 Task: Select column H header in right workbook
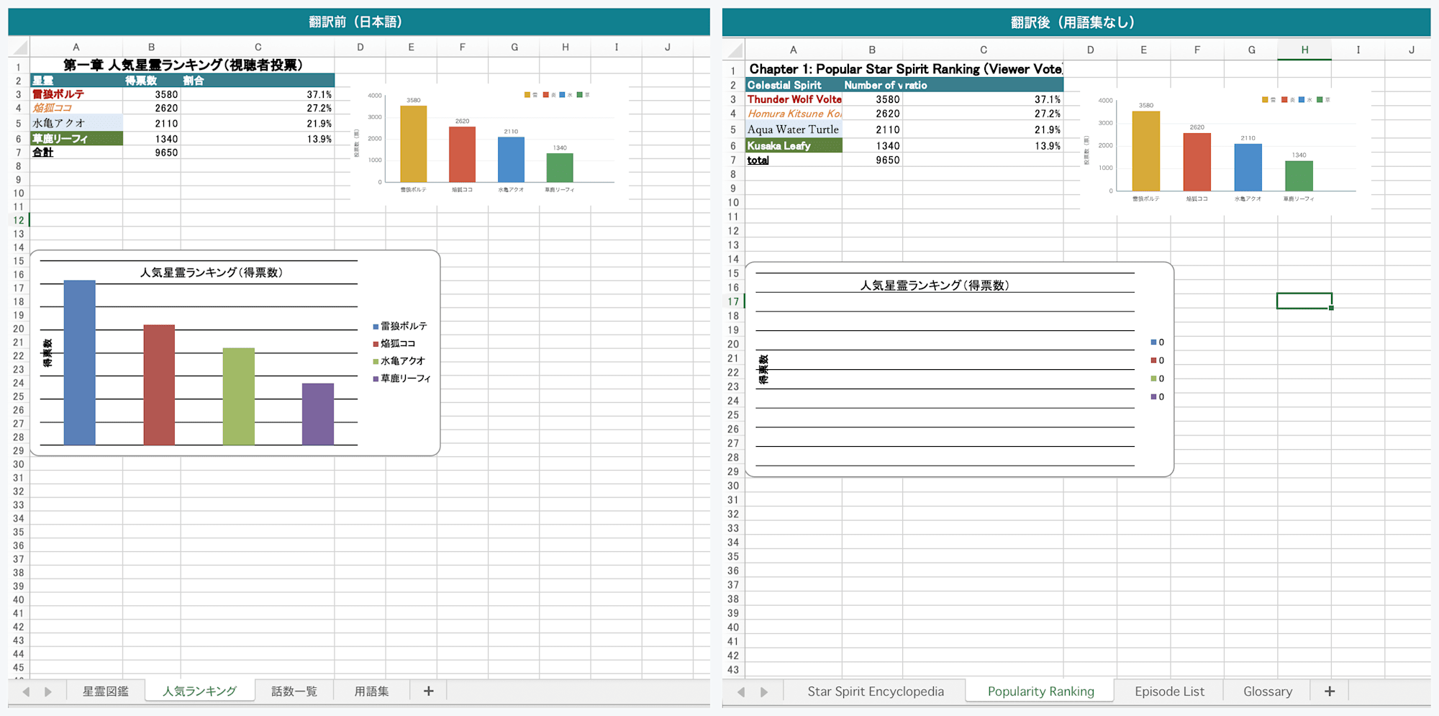1304,50
